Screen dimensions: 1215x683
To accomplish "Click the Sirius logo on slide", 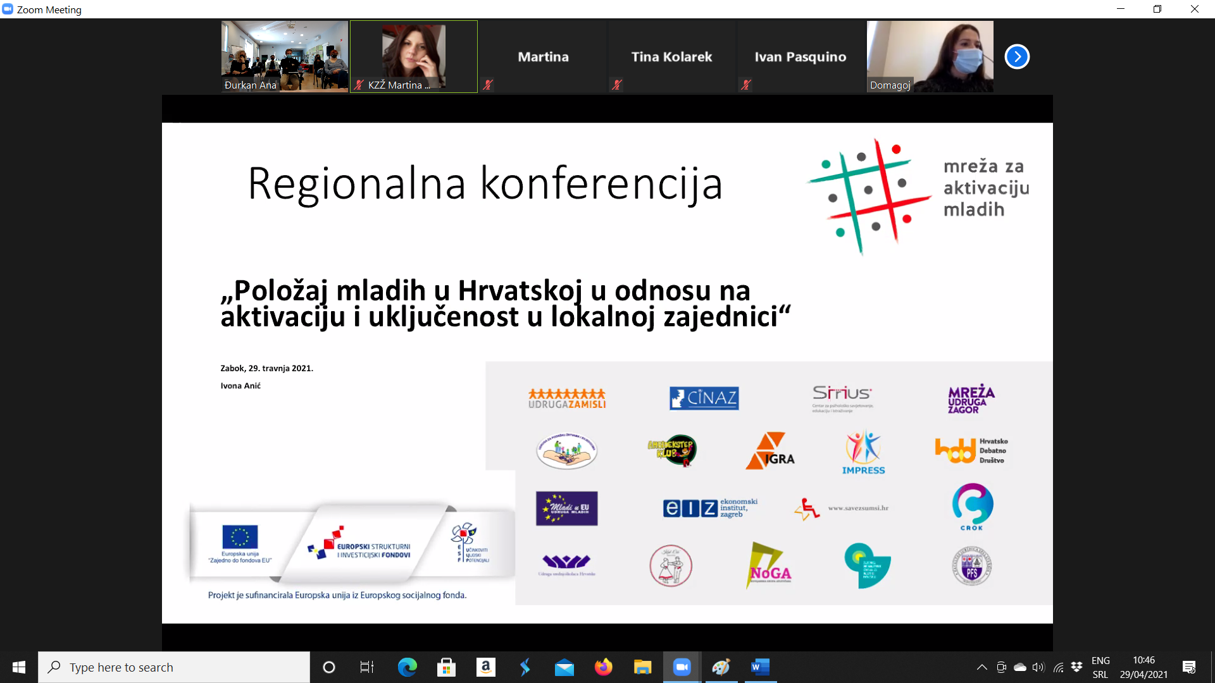I will [842, 398].
